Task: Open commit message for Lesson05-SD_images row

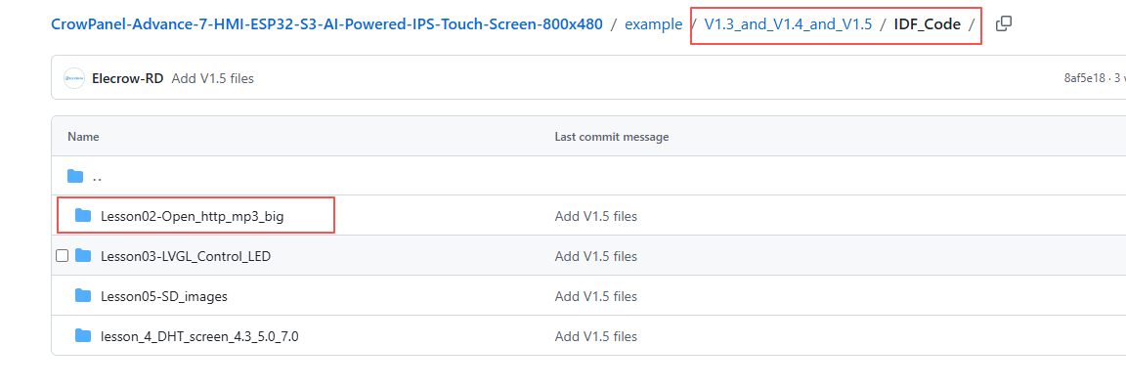Action: click(x=596, y=296)
